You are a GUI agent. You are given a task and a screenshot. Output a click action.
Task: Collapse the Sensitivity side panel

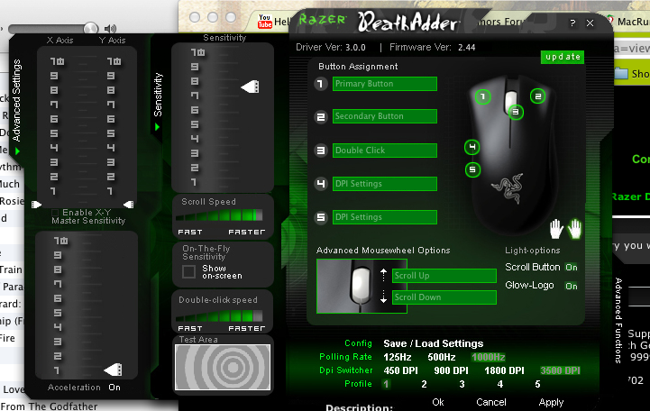click(157, 127)
